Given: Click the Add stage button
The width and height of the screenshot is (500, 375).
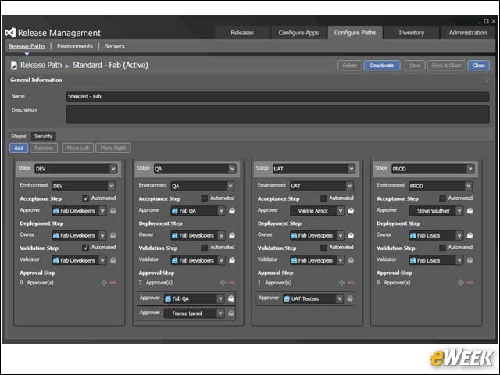Looking at the screenshot, I should tap(19, 148).
